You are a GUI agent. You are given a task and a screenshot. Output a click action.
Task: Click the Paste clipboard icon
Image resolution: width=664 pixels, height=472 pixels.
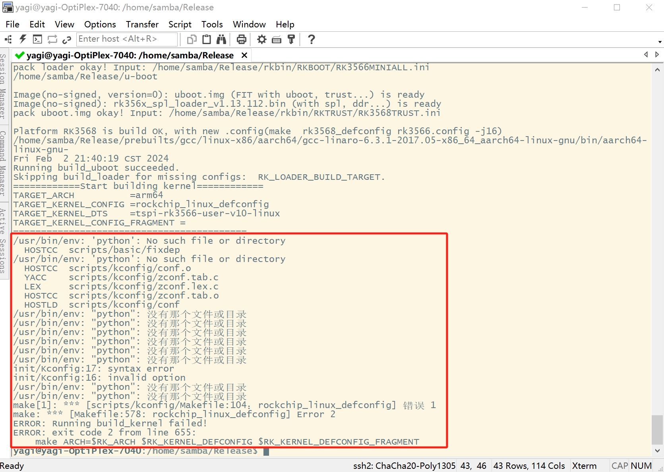tap(207, 39)
